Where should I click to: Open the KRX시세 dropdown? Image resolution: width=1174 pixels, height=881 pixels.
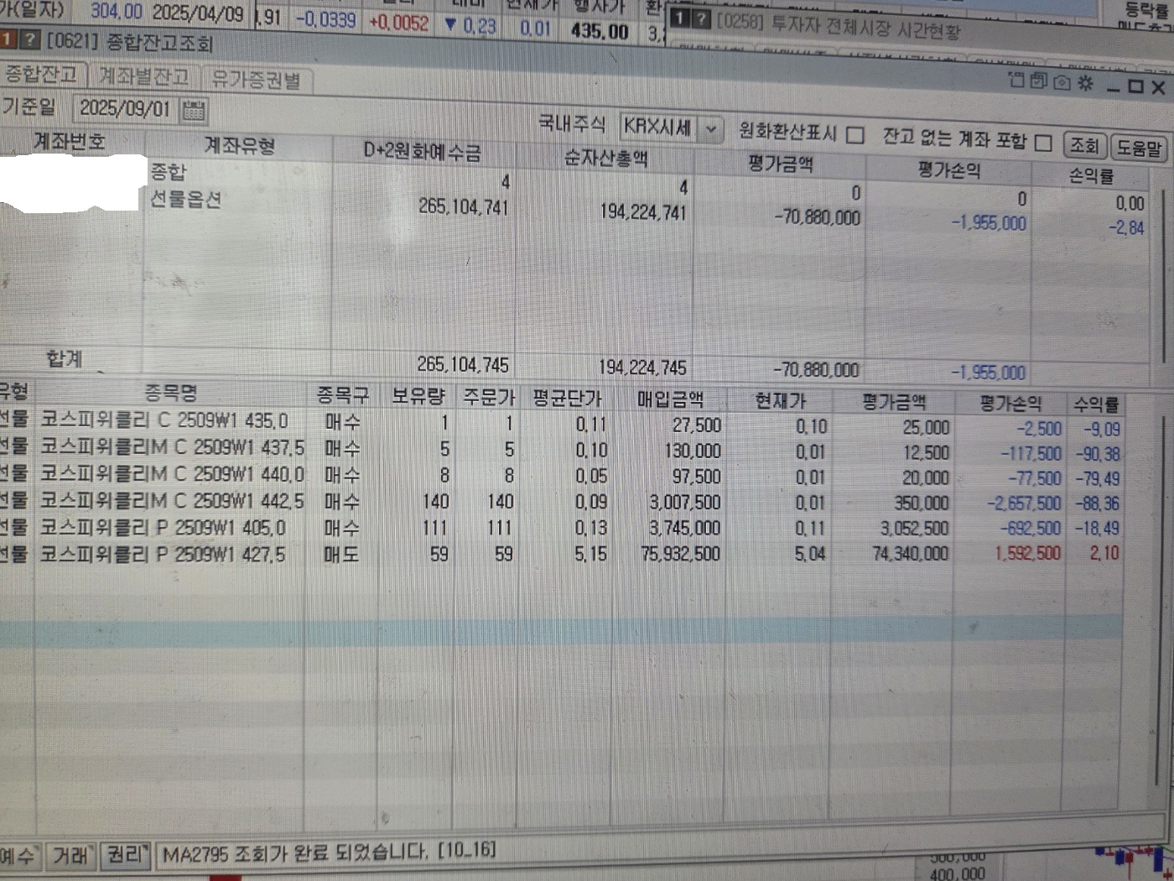coord(709,128)
